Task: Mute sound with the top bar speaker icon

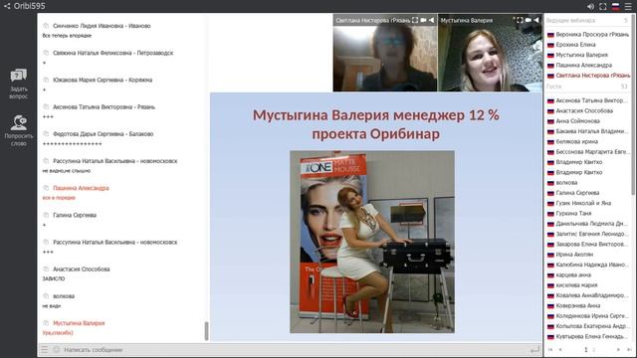Action: pyautogui.click(x=590, y=7)
